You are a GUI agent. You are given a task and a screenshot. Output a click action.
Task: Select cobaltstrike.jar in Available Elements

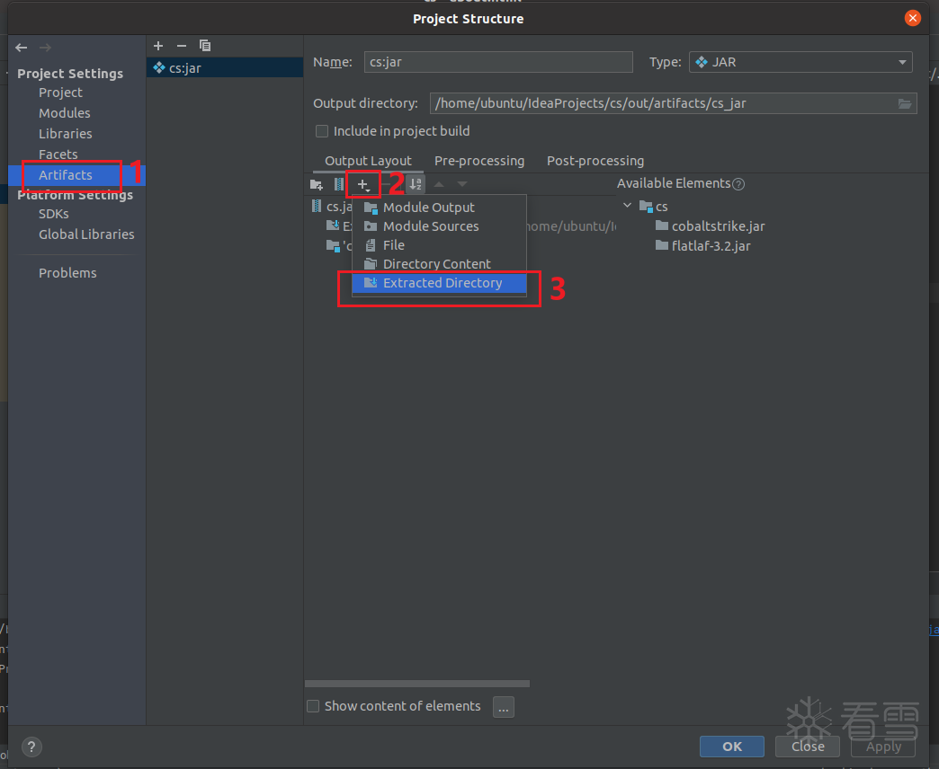click(711, 226)
